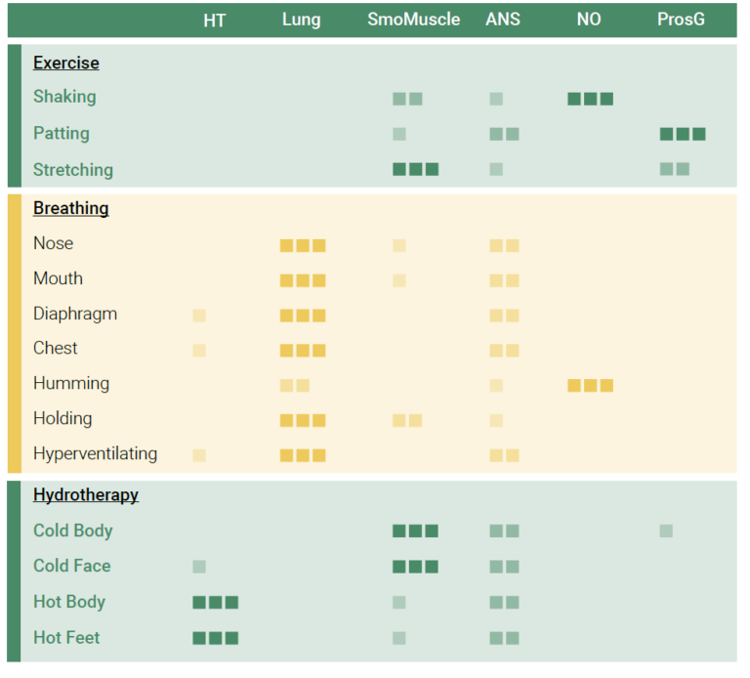This screenshot has height=678, width=750.
Task: Click the Cold Body ProsG single square
Action: (666, 530)
